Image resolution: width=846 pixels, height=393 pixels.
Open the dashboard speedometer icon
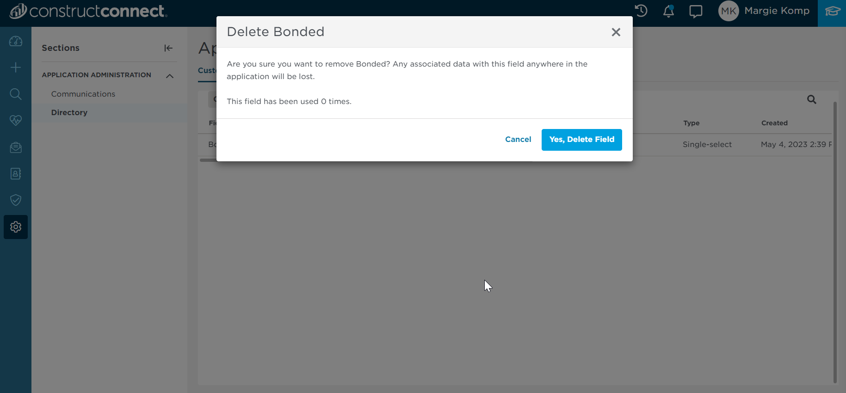tap(15, 41)
